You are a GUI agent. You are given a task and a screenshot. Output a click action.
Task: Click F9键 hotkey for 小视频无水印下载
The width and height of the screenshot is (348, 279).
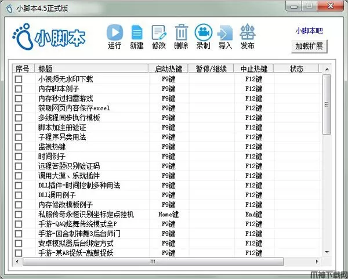point(168,79)
